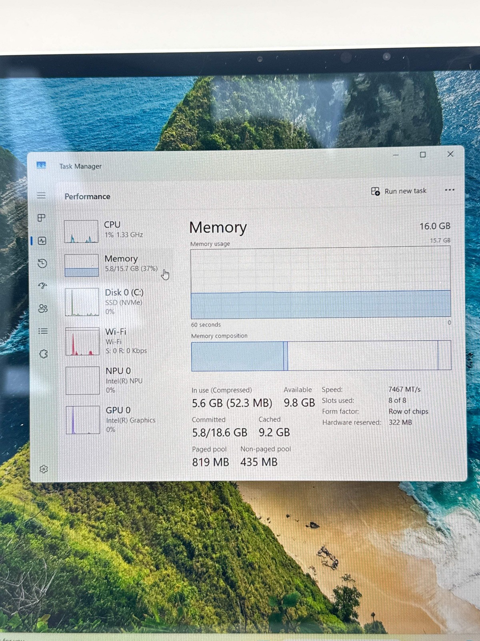Select the Performance page icon
Viewport: 480px width, 641px height.
coord(42,241)
